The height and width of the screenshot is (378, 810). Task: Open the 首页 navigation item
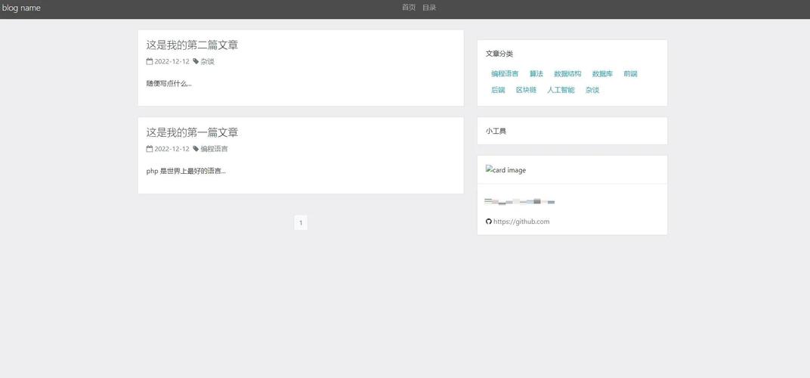click(x=409, y=8)
